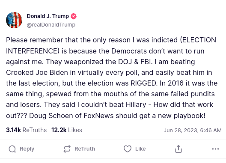
Task: Click the word Likes beside count
Action: click(75, 130)
